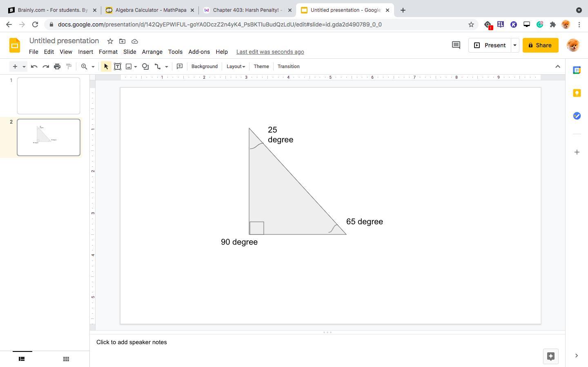Open Google Calendar side panel icon
588x367 pixels.
click(577, 70)
